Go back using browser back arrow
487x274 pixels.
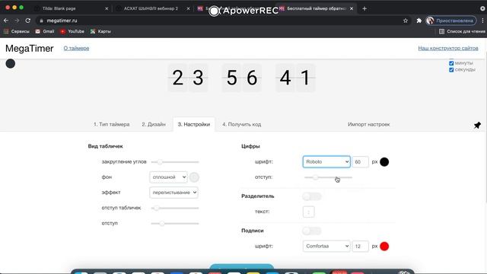[x=6, y=21]
